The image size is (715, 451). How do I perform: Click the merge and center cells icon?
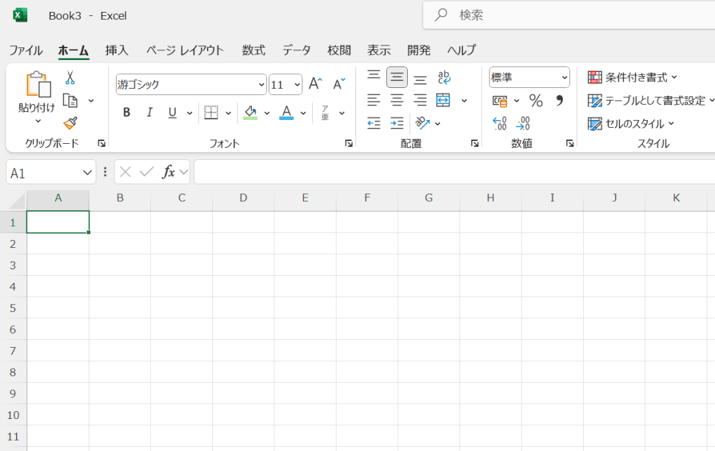click(443, 101)
